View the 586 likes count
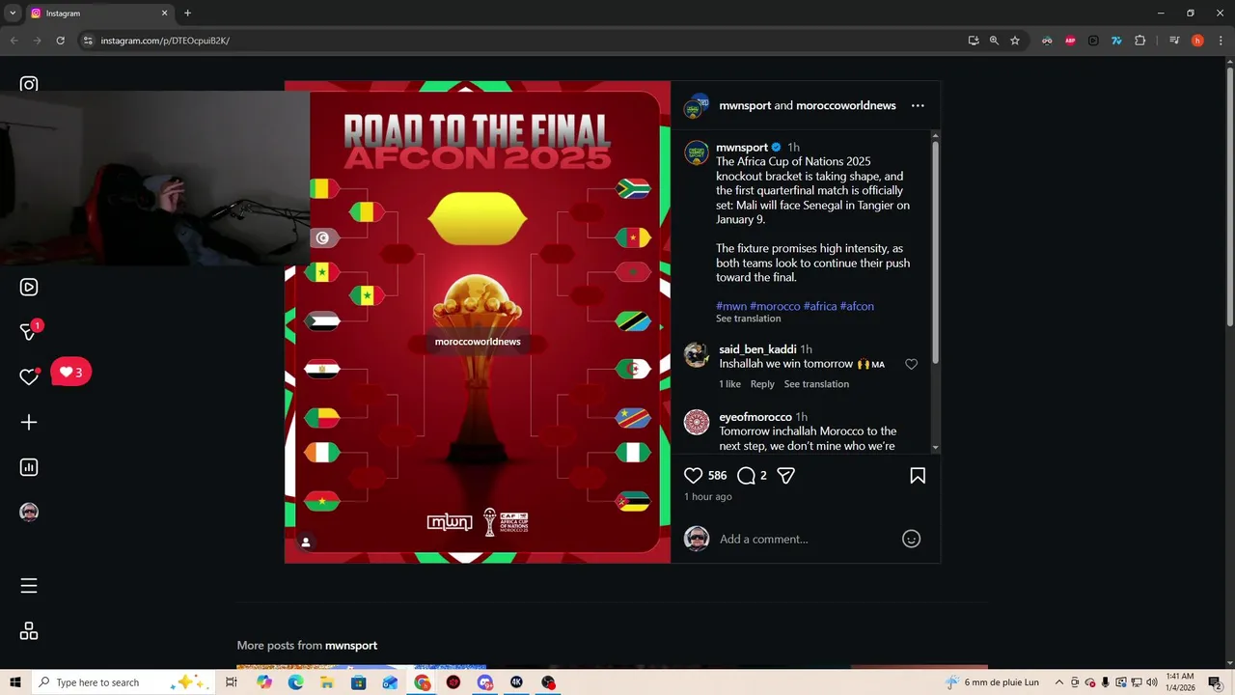The height and width of the screenshot is (695, 1235). [717, 476]
